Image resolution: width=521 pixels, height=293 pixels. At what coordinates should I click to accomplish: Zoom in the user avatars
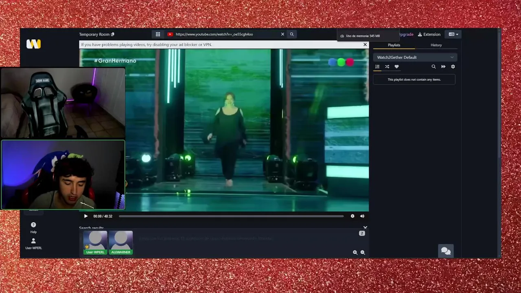(355, 252)
